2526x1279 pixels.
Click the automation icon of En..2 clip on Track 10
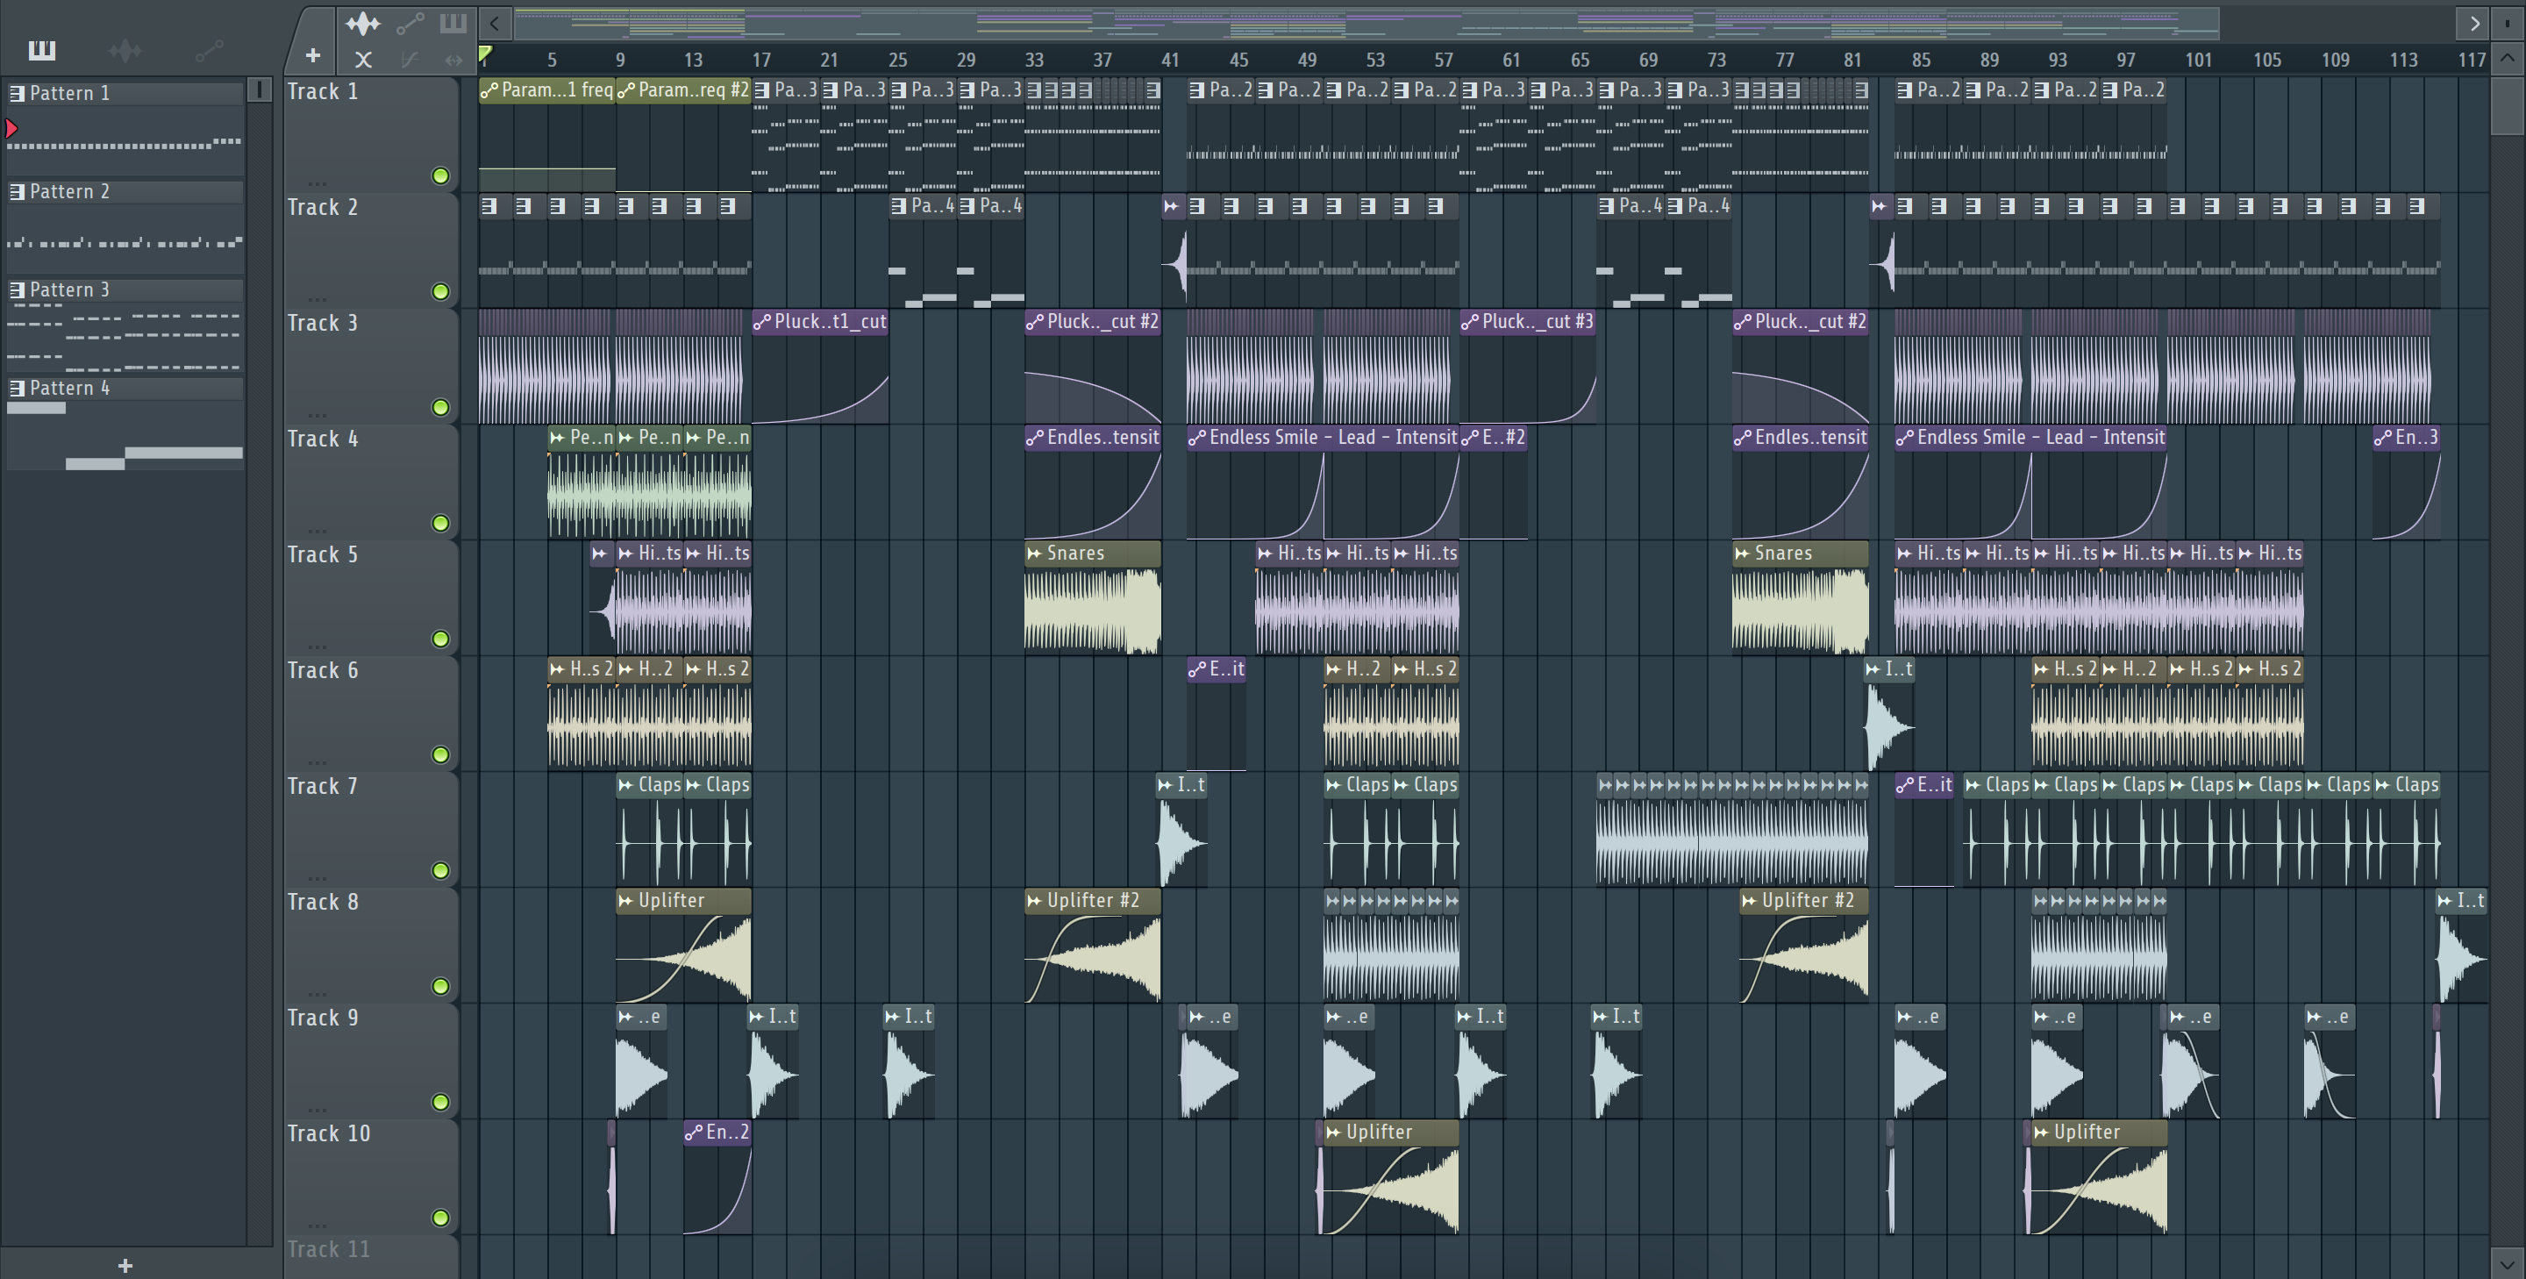click(693, 1132)
